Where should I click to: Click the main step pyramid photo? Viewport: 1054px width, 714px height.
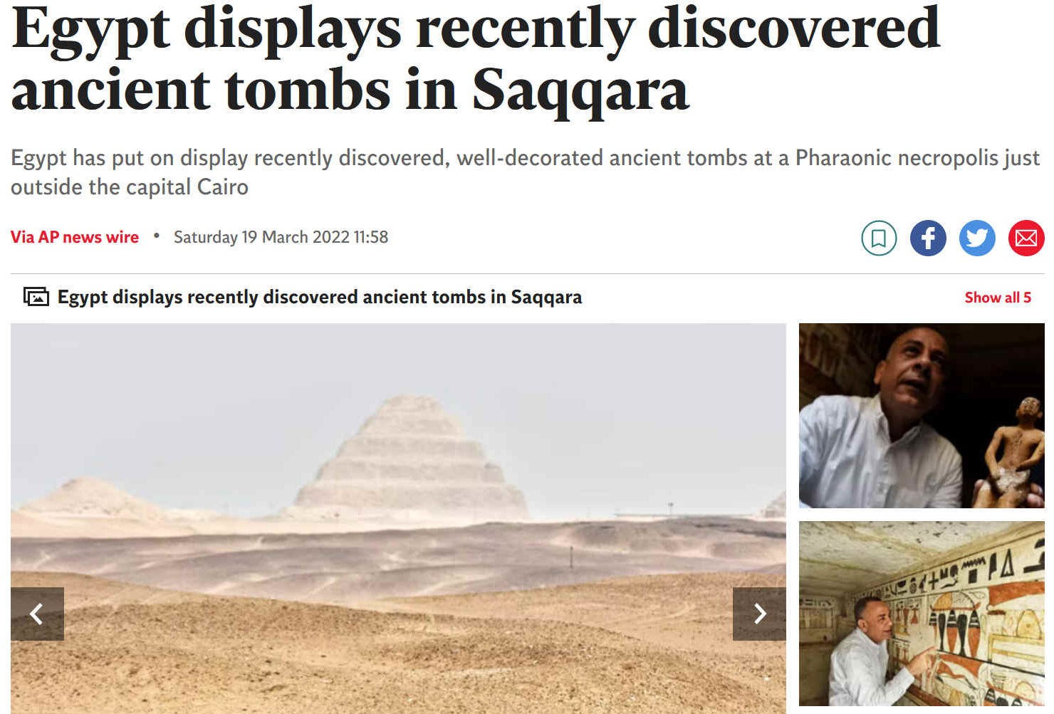[398, 518]
